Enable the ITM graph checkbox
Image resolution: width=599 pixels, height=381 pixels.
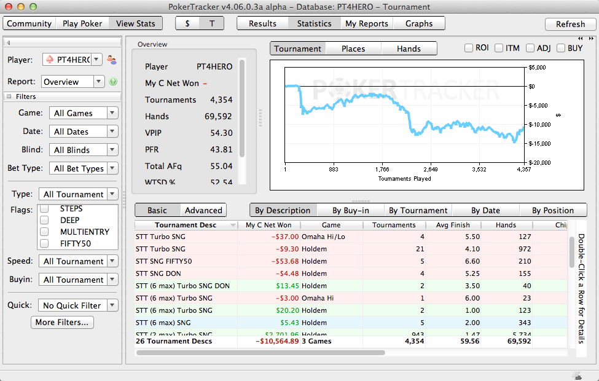pos(498,48)
